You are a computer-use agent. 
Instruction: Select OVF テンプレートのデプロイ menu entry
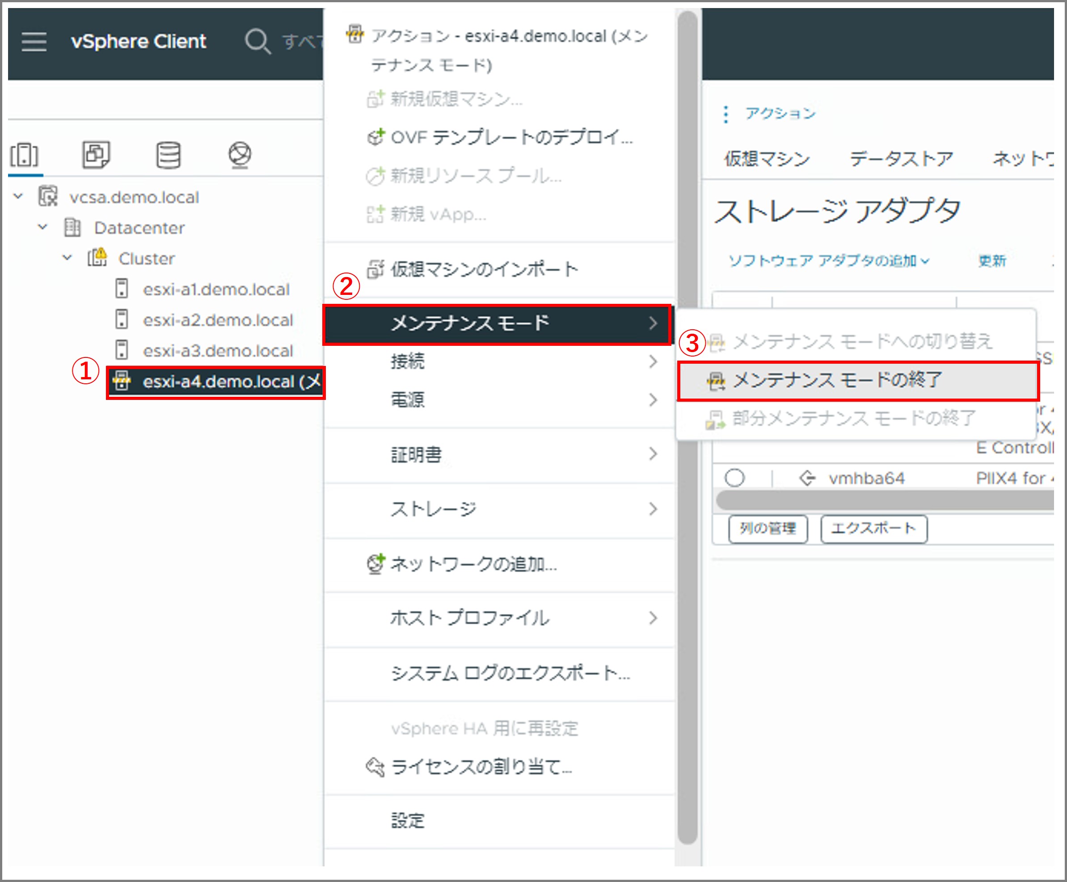click(x=499, y=137)
